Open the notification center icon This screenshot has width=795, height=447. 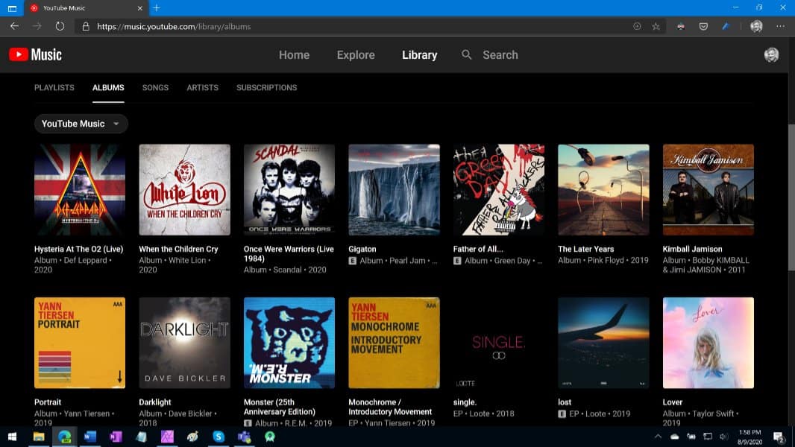pos(779,437)
